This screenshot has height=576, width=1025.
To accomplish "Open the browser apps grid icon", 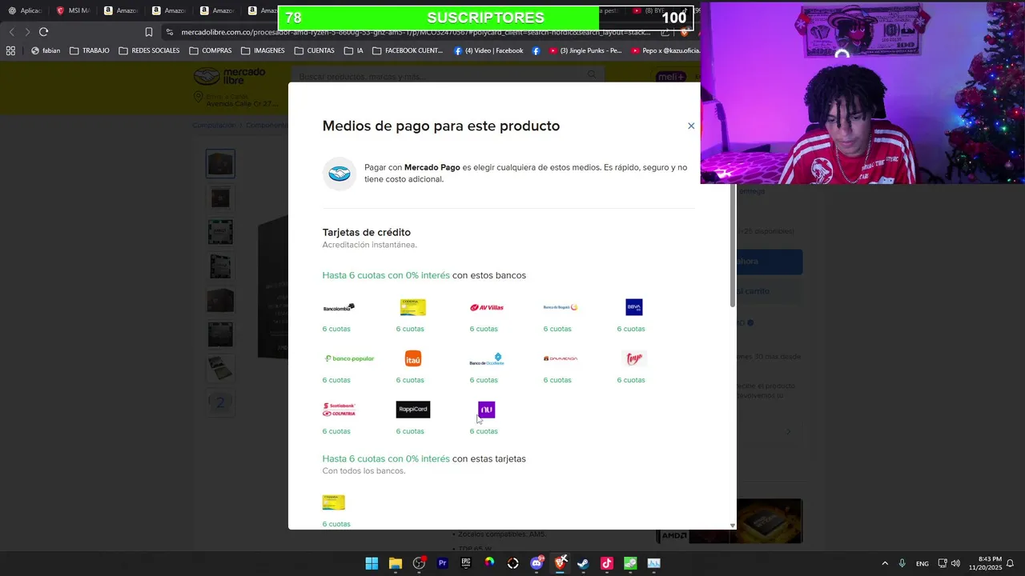I will click(10, 50).
